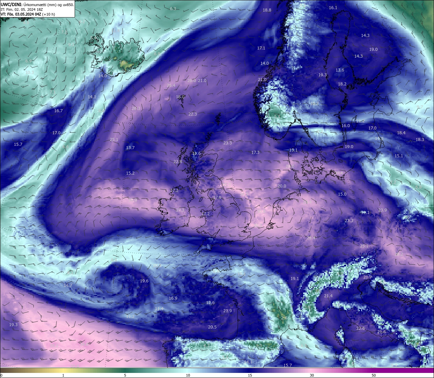434x378 pixels.
Task: Click the map value 14.7
Action: pos(68,285)
